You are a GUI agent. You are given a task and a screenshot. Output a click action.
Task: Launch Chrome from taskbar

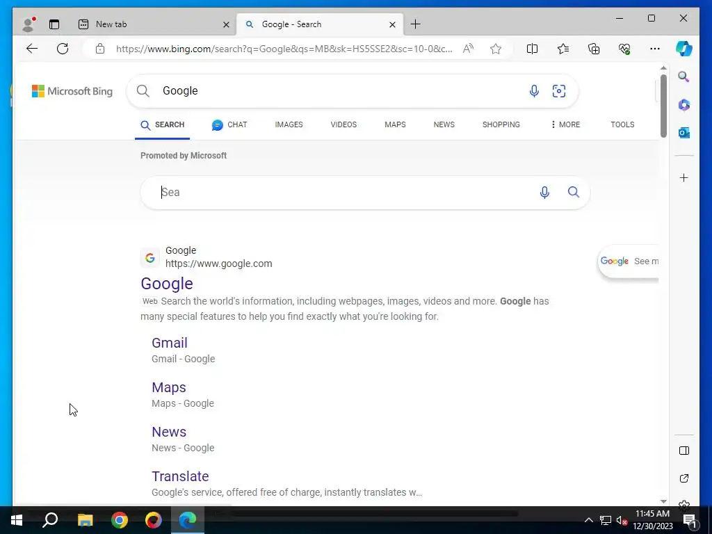tap(120, 520)
